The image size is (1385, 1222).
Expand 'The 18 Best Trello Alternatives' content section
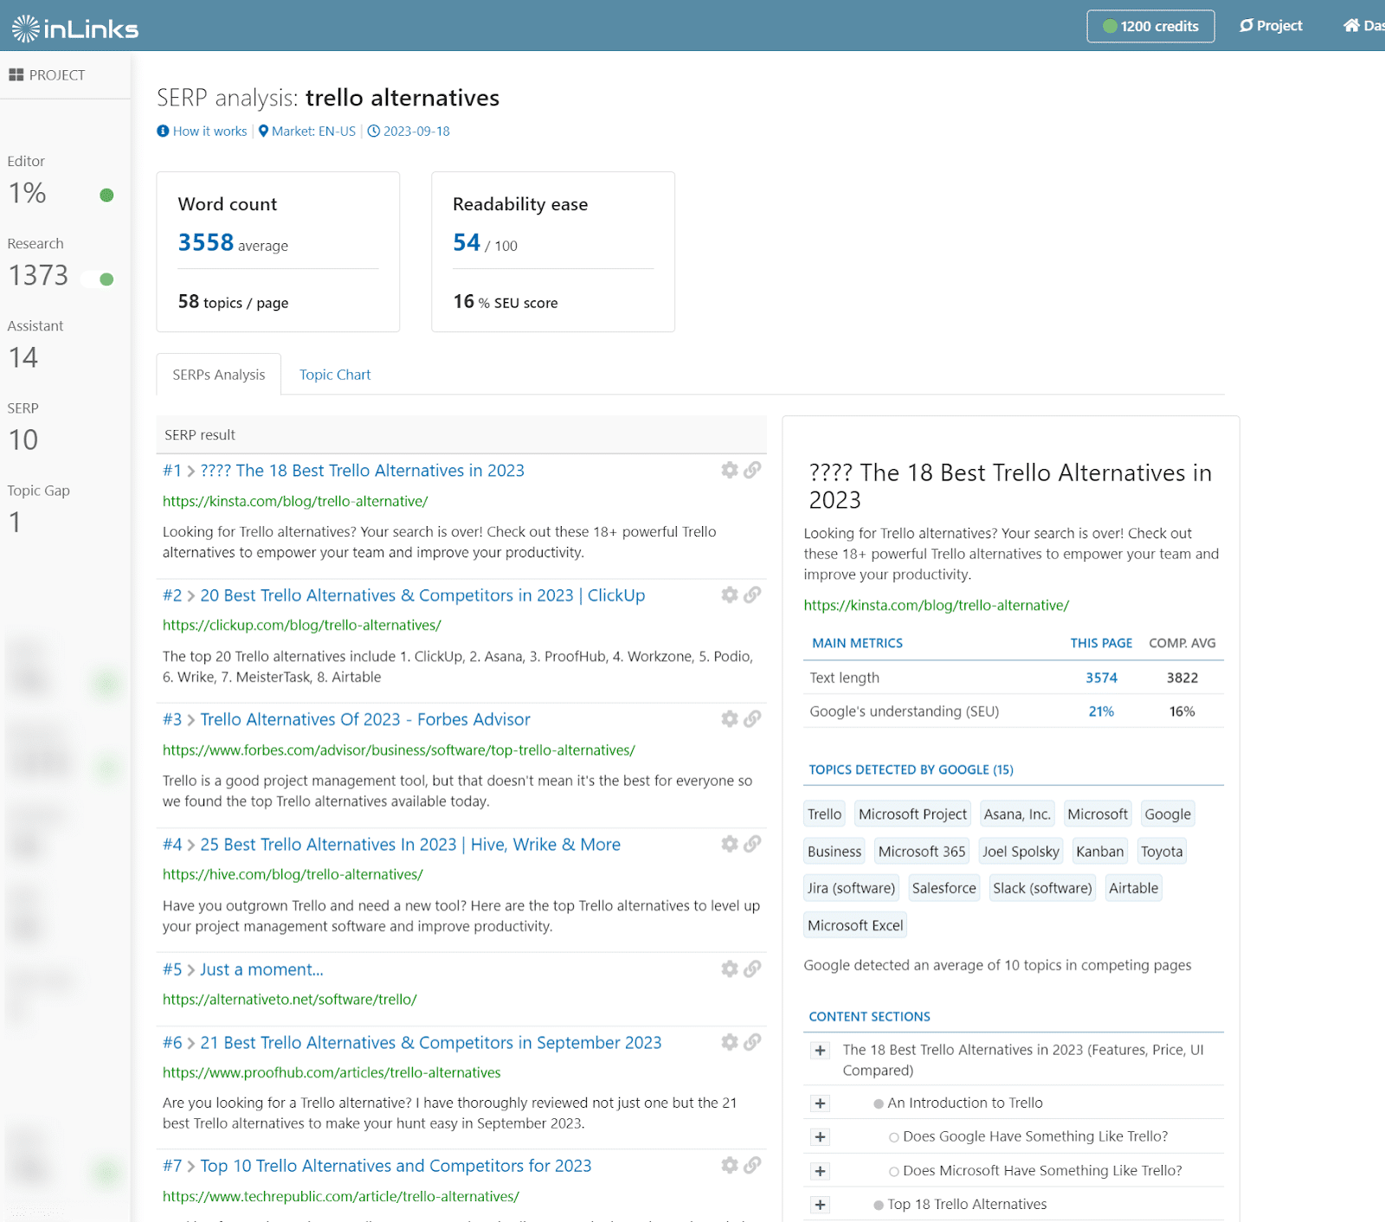pyautogui.click(x=820, y=1051)
